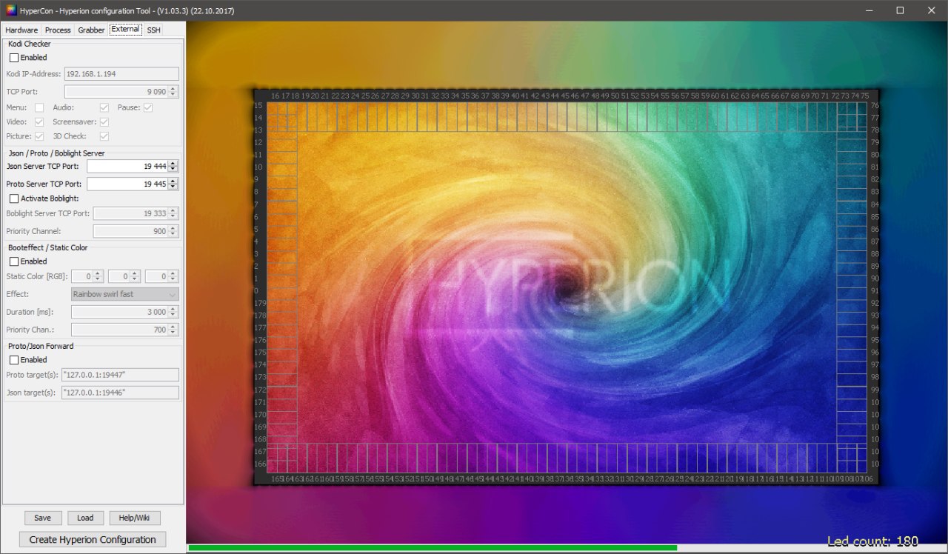
Task: Click the Kodi TCP Port value field
Action: coord(116,92)
